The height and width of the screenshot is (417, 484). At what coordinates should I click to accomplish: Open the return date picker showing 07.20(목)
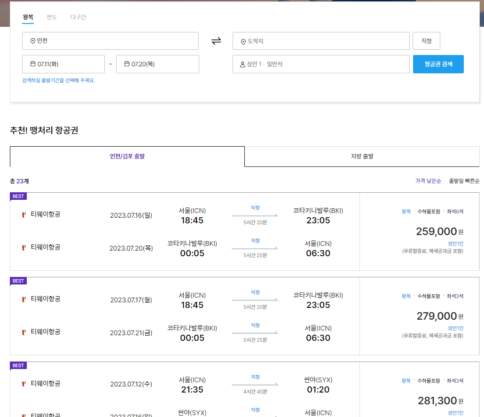(x=157, y=64)
